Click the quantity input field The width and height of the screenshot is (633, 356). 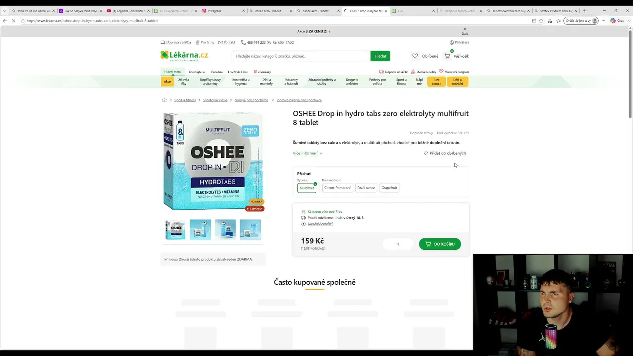click(x=398, y=244)
